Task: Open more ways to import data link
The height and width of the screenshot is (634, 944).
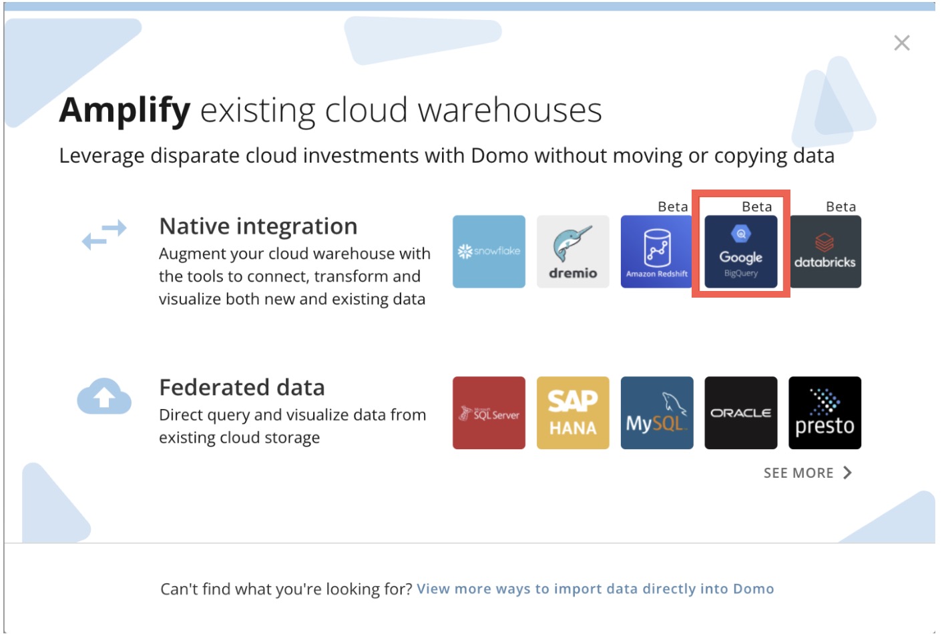Action: click(x=595, y=589)
